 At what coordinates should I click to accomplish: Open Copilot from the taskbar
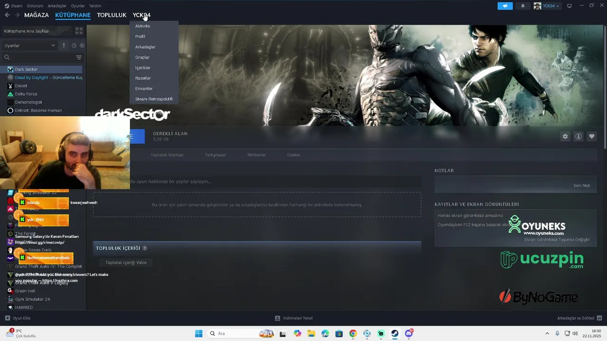[297, 333]
